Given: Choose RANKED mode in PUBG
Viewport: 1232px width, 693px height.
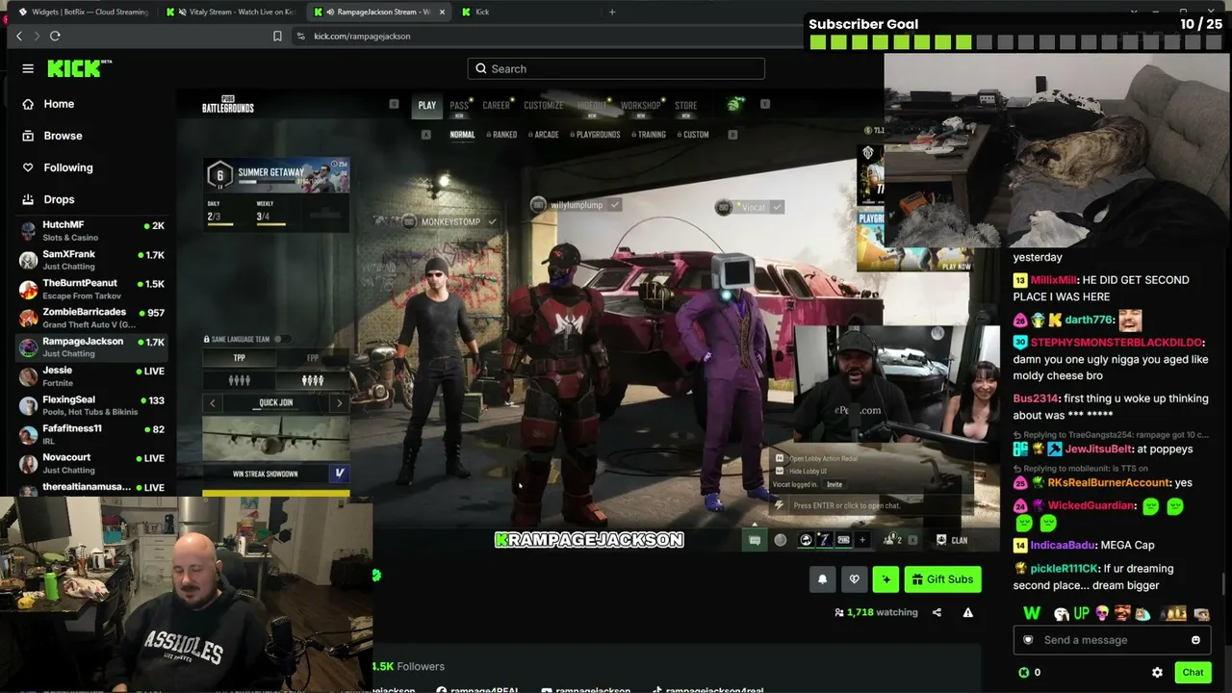Looking at the screenshot, I should pos(504,135).
